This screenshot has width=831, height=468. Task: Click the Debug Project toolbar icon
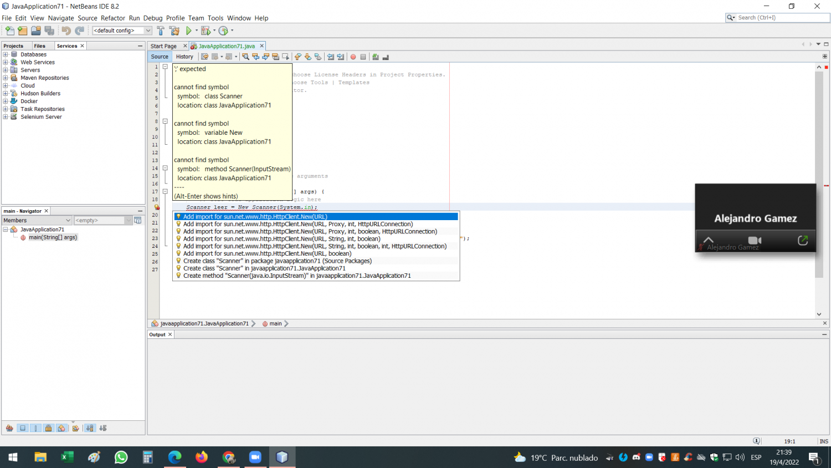[205, 30]
